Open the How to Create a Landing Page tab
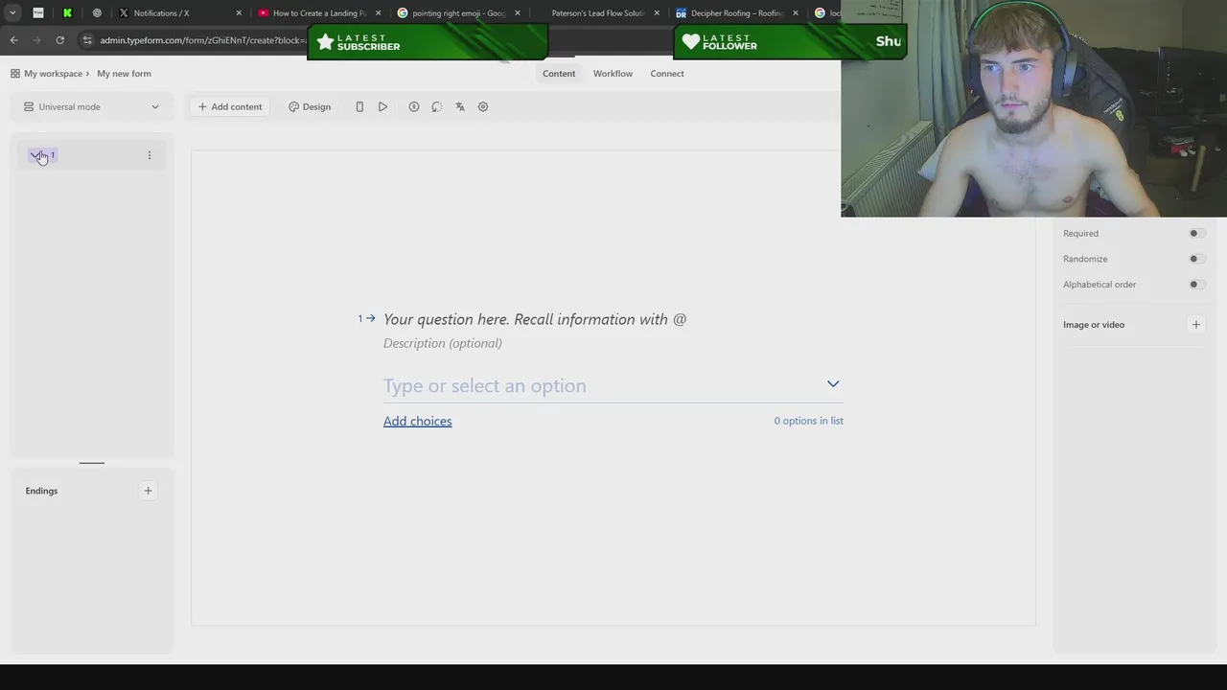 tap(319, 13)
